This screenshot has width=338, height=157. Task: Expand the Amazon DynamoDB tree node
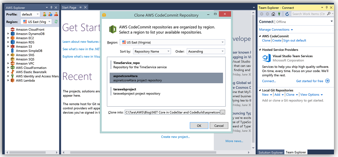tap(8, 34)
